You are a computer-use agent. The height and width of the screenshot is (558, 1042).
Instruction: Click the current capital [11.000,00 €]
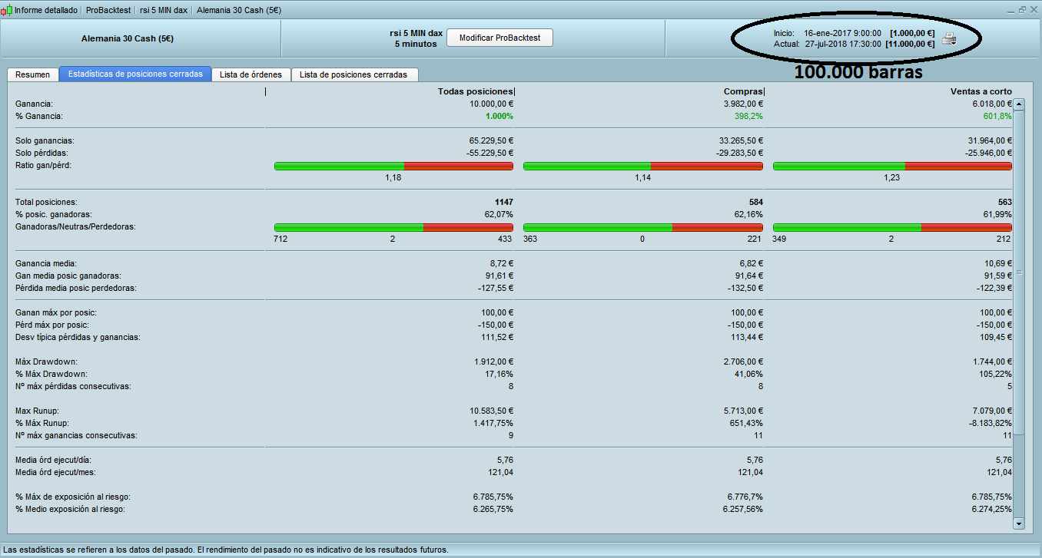(910, 44)
